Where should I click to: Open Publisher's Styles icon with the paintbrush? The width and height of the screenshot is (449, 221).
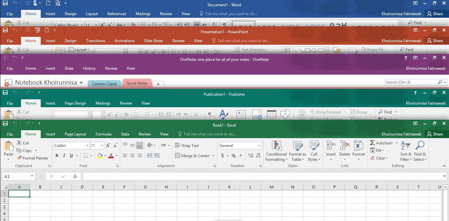tap(224, 114)
